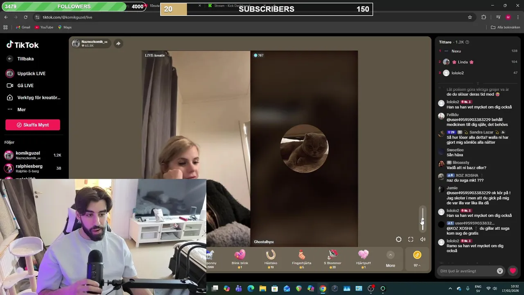
Task: Open File Explorer from taskbar
Action: click(x=262, y=288)
